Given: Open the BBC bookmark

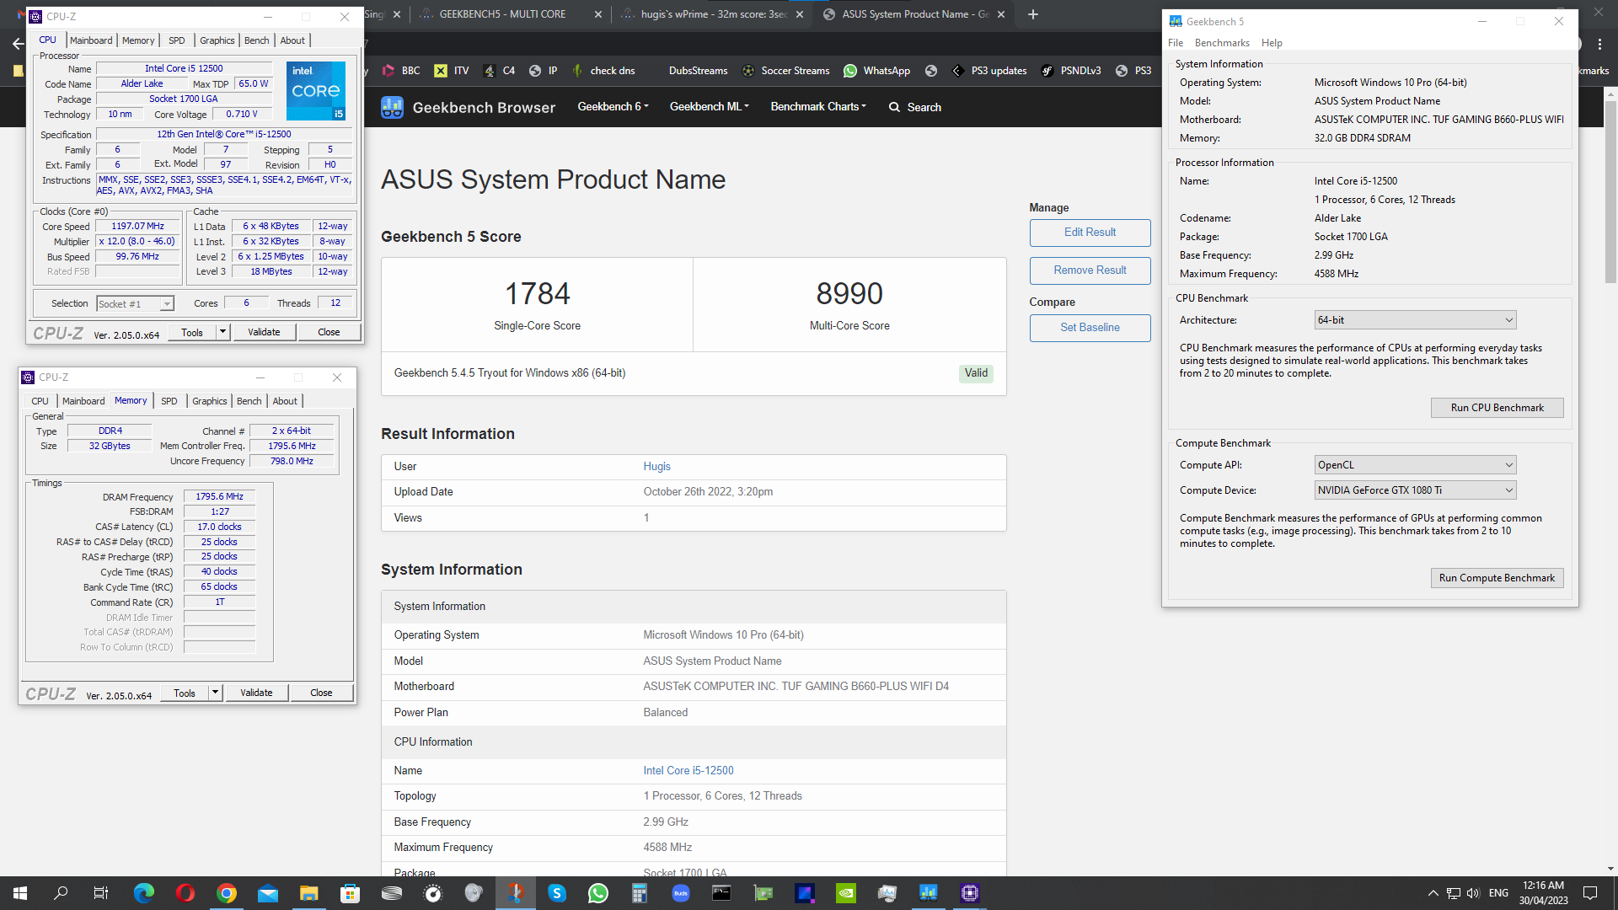Looking at the screenshot, I should (401, 71).
